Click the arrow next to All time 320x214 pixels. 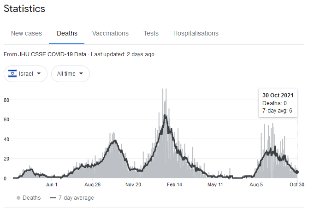[x=81, y=73]
